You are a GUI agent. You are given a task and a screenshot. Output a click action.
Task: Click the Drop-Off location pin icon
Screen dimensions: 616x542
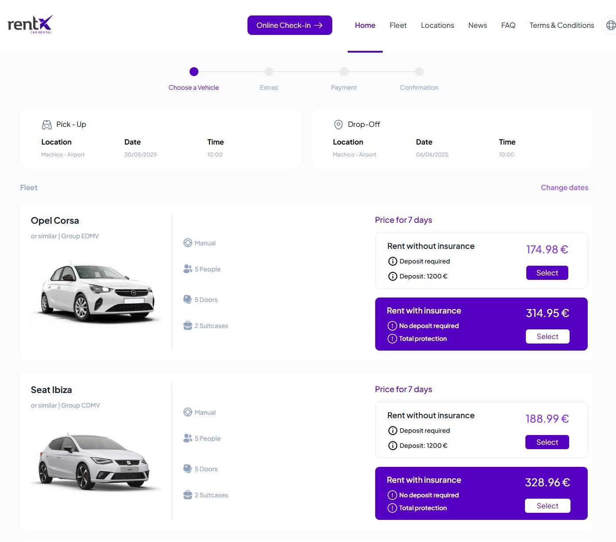[x=338, y=125]
